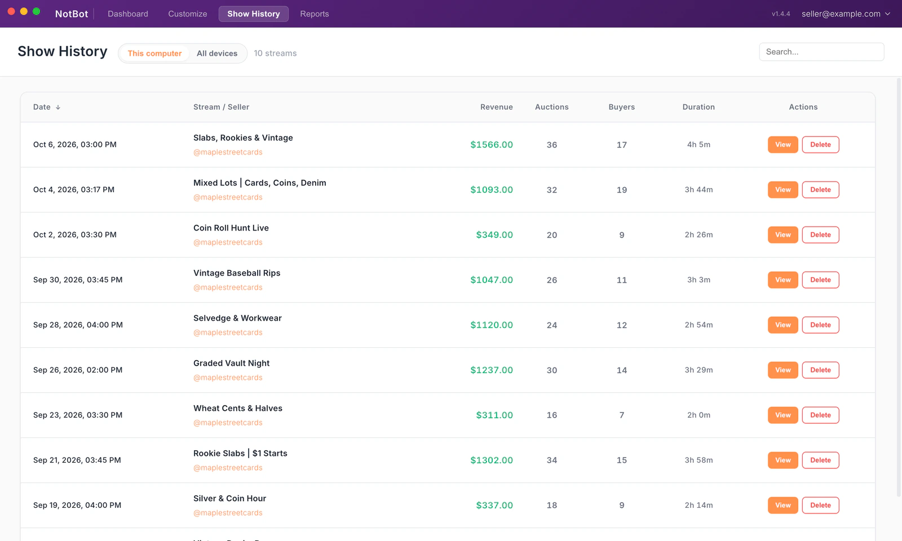Delete the Coin Roll Hunt Live stream
This screenshot has width=902, height=541.
click(820, 235)
